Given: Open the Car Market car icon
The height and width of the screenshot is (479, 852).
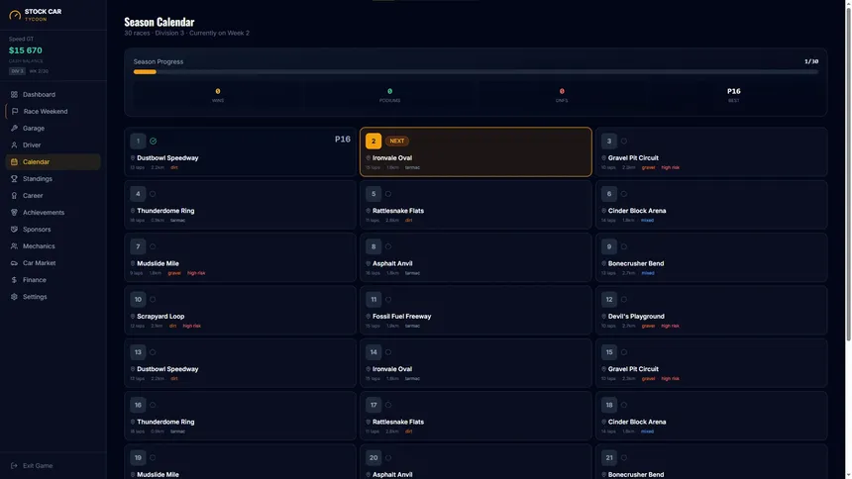Looking at the screenshot, I should pos(14,263).
